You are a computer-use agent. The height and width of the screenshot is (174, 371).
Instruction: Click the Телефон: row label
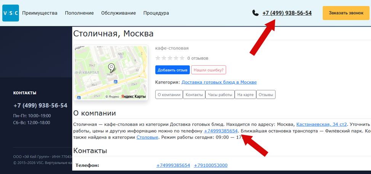coord(87,165)
